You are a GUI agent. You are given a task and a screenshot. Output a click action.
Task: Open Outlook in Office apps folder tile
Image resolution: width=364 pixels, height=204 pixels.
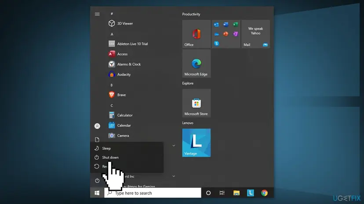click(216, 25)
